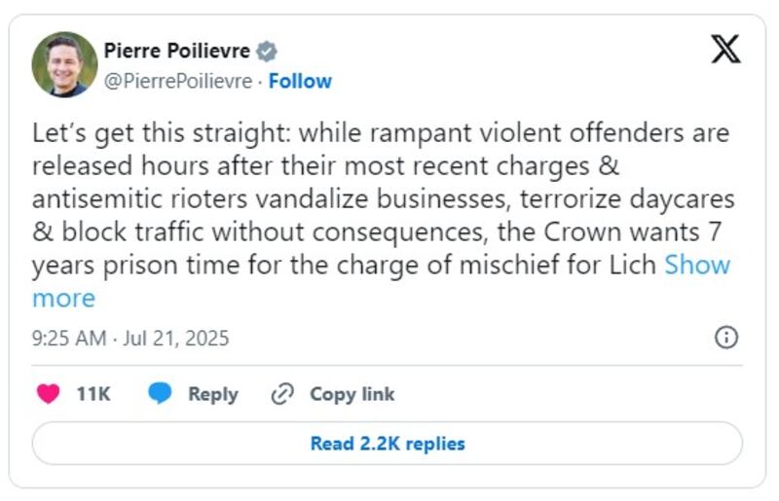Click the @PierrePoilievre handle
The image size is (779, 501).
pos(178,81)
